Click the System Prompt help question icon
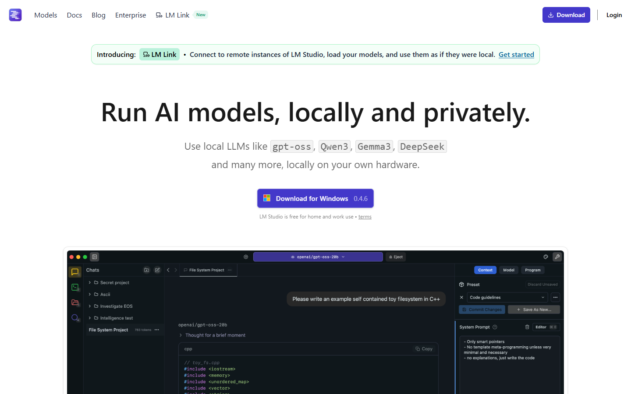 pos(495,327)
